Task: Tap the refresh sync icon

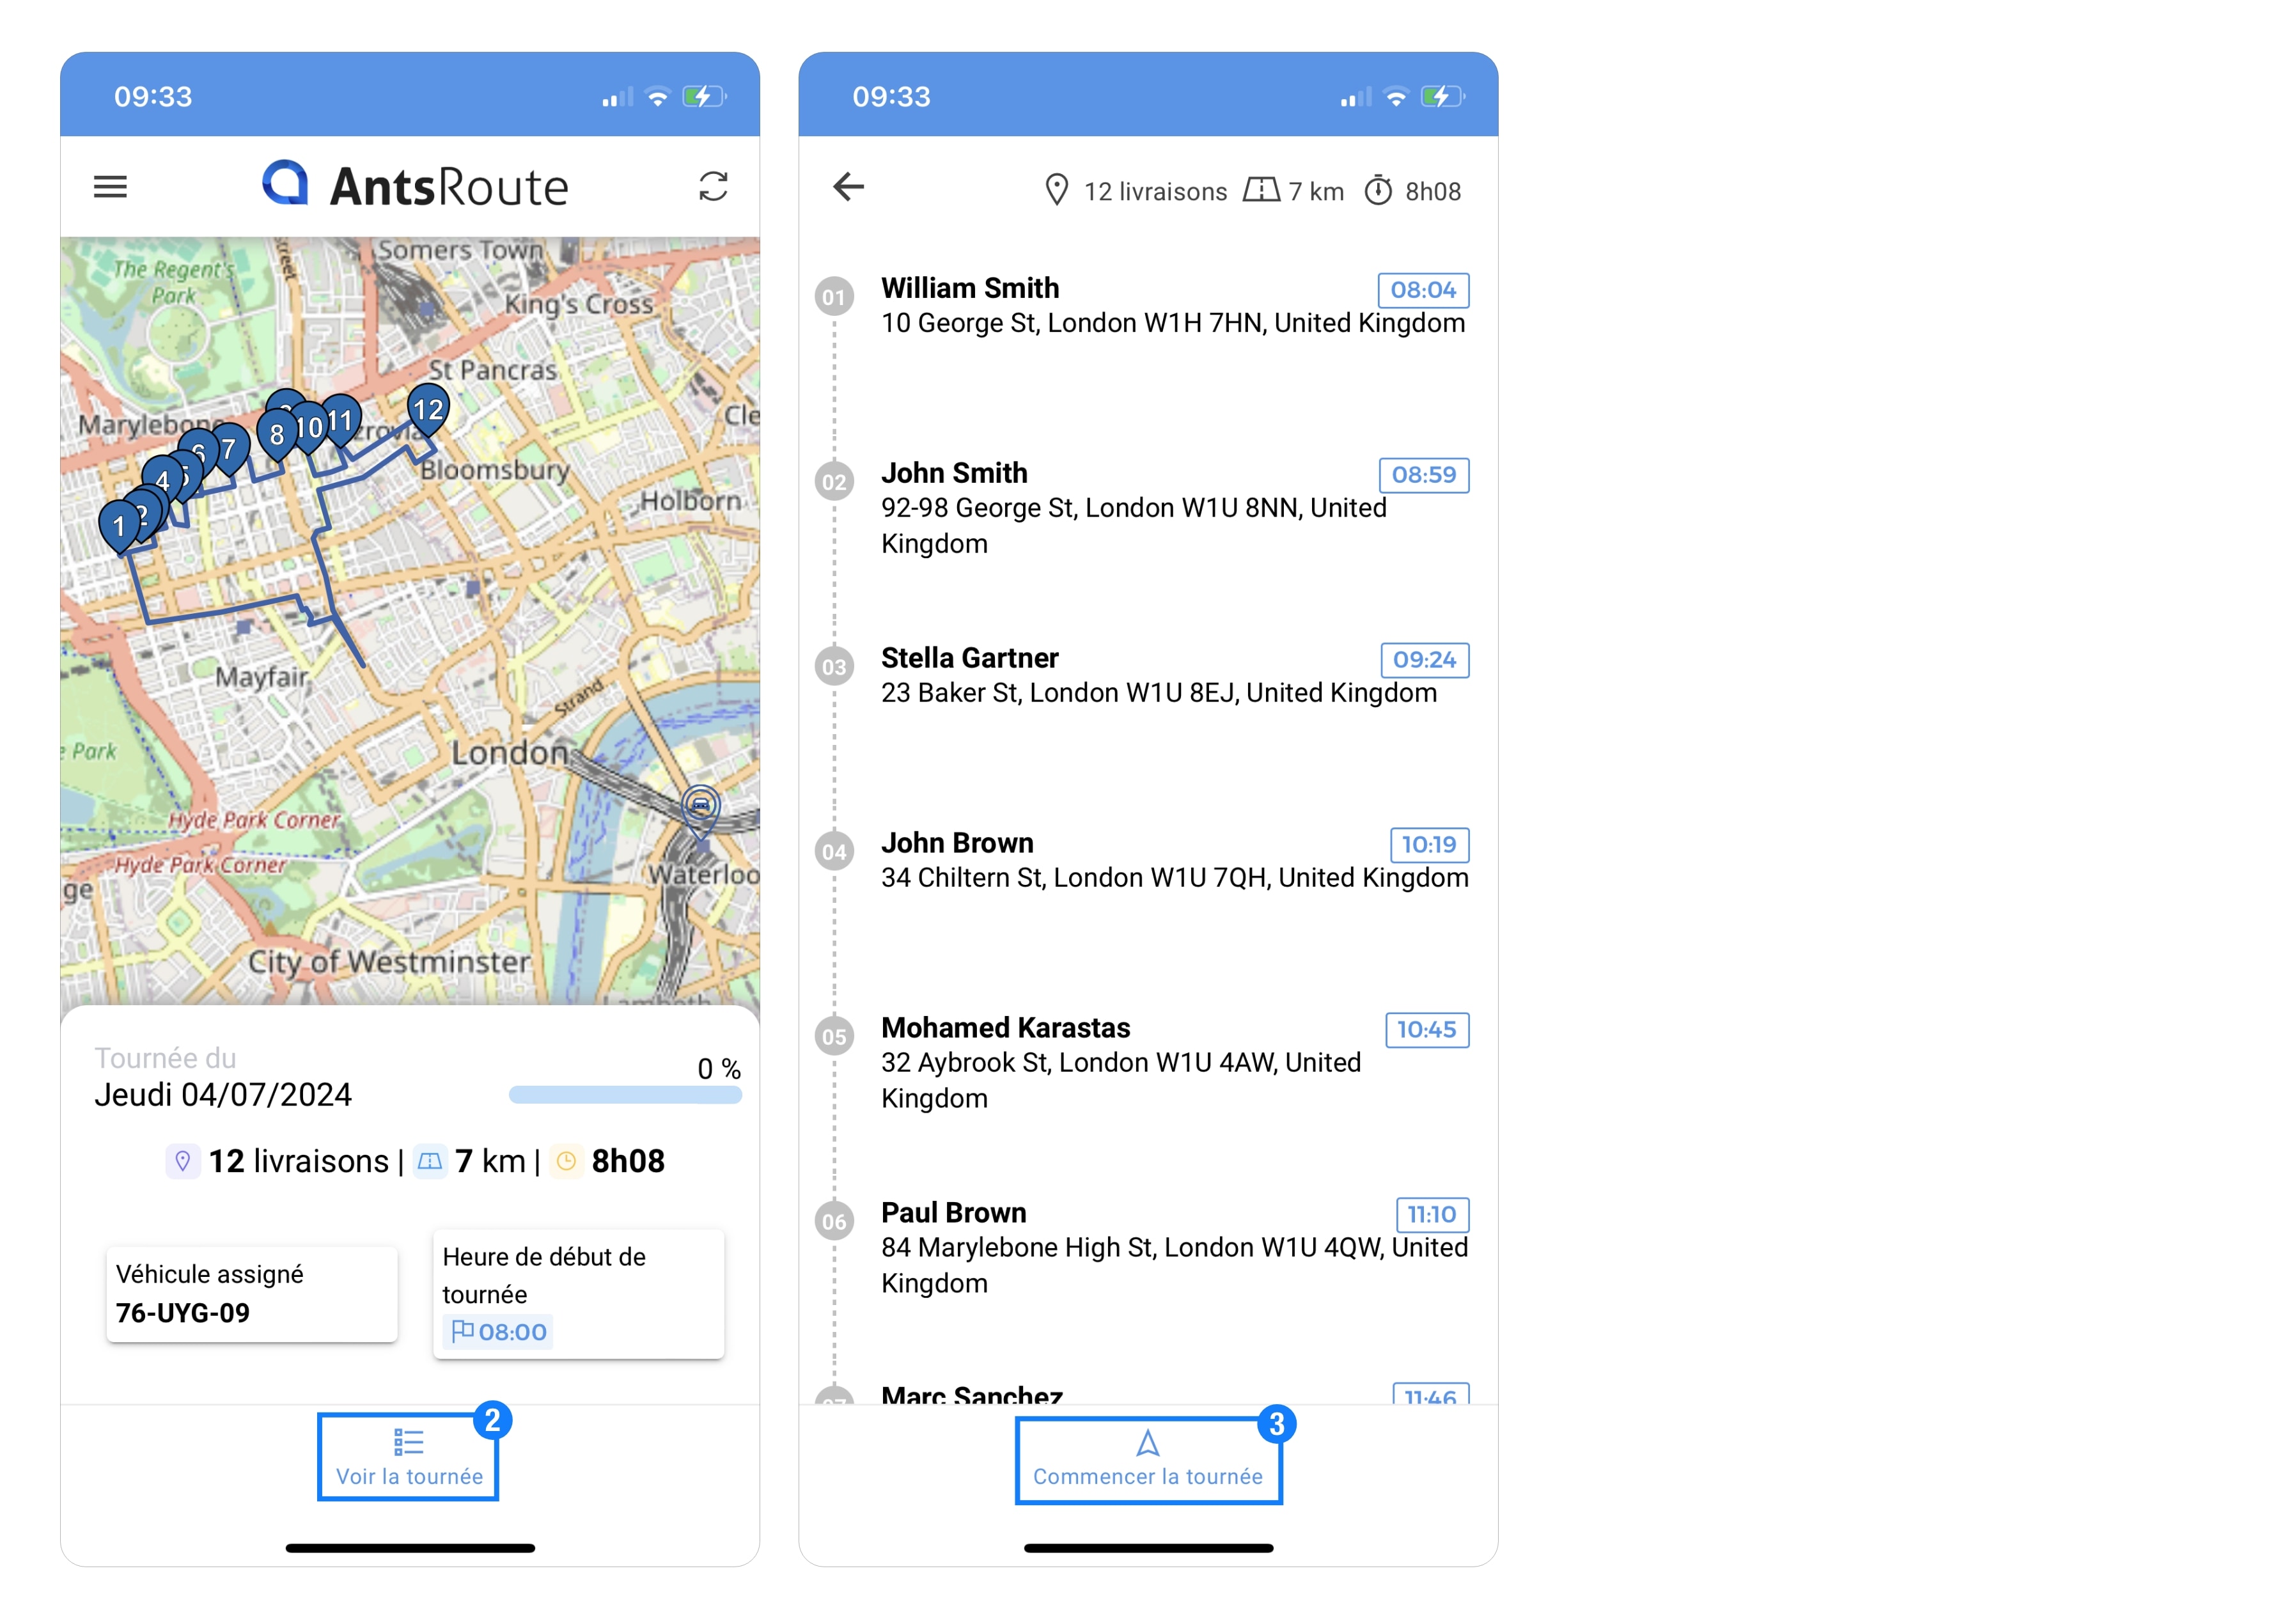Action: click(712, 186)
